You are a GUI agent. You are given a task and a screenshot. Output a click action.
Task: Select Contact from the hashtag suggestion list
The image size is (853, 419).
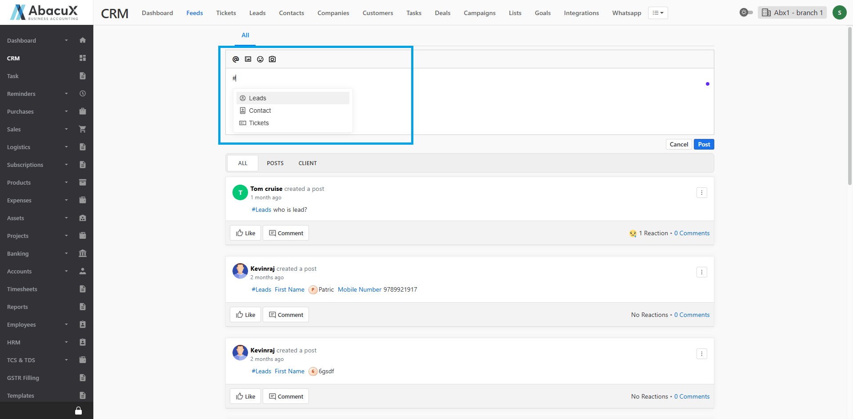[x=260, y=111]
